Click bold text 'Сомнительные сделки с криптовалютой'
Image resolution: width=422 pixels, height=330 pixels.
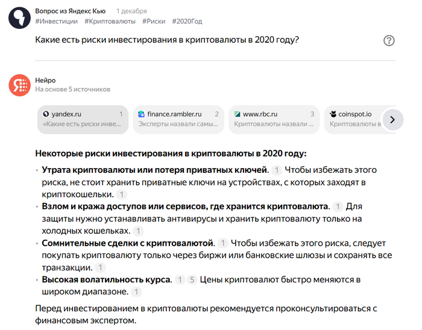point(128,243)
